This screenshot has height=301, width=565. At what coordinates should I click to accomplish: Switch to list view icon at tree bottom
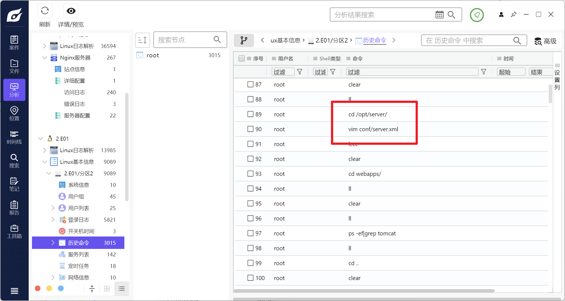click(122, 289)
